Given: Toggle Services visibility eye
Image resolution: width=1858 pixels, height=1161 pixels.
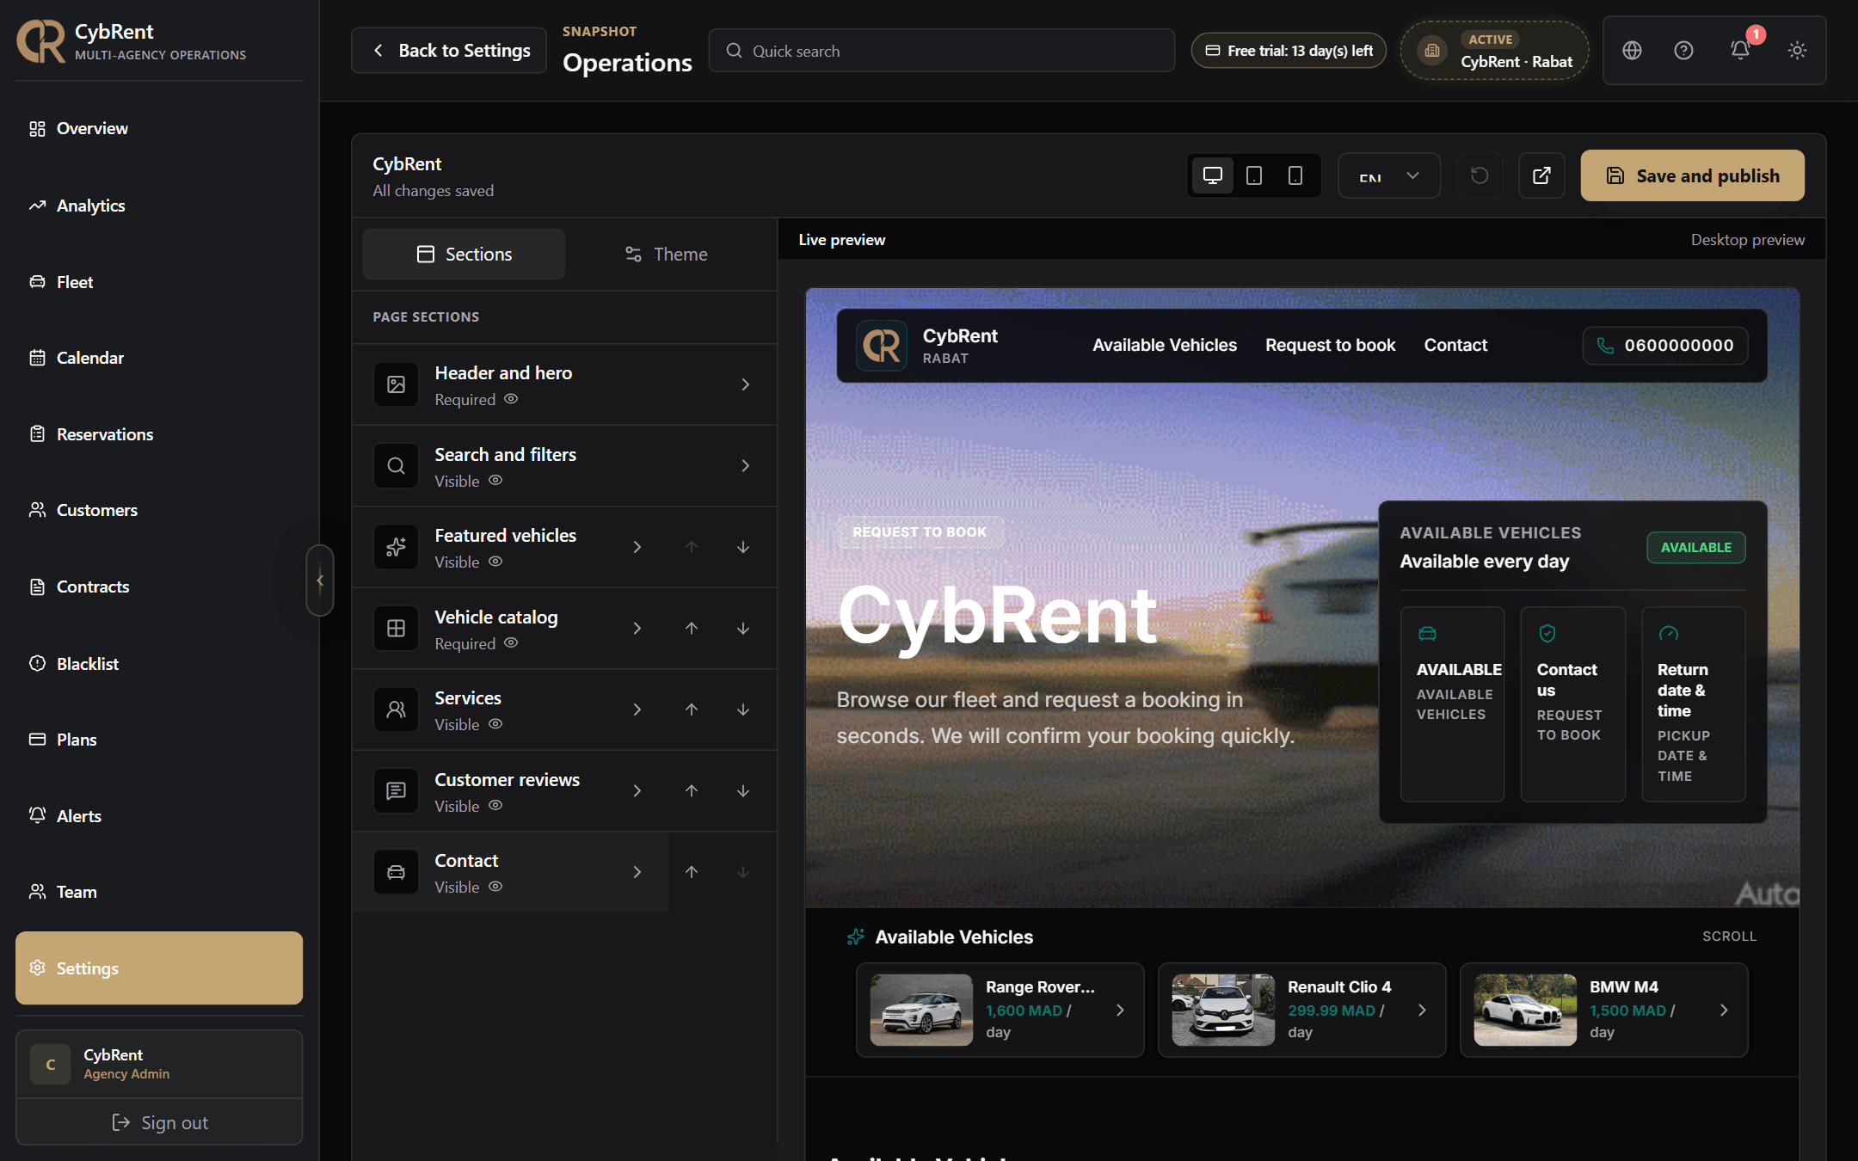Looking at the screenshot, I should coord(495,724).
